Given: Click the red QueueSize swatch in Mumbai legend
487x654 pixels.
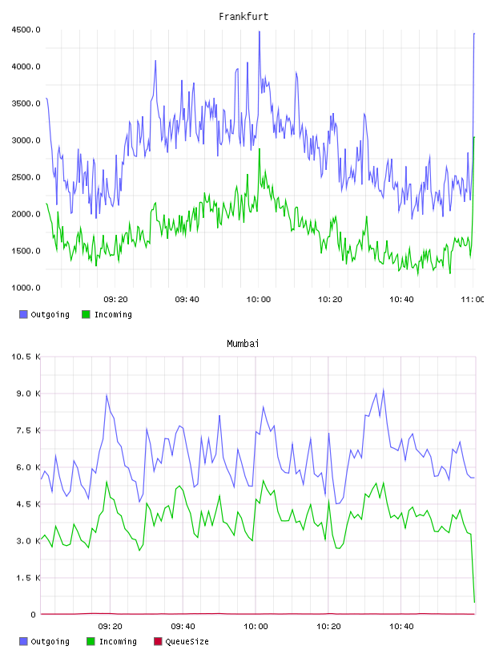Looking at the screenshot, I should 158,641.
